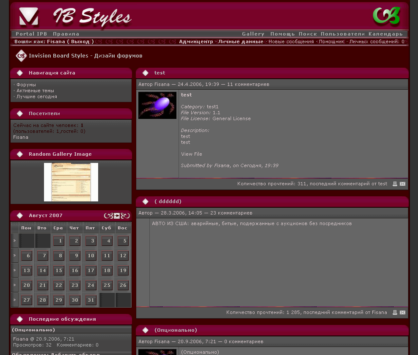This screenshot has width=418, height=355.
Task: Click View File link in test post
Action: coord(192,154)
